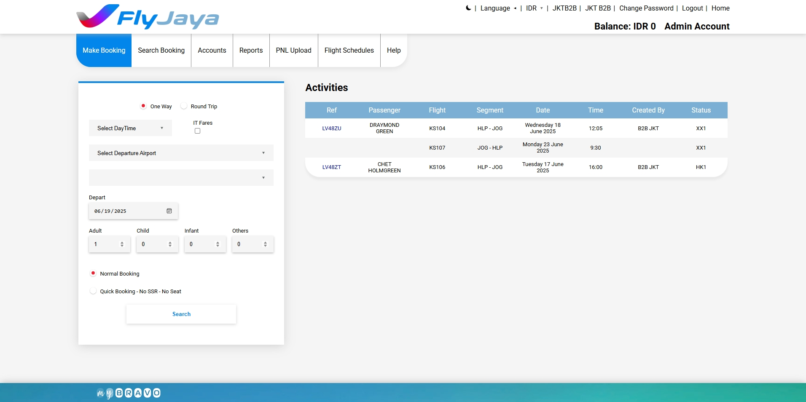Click the Passenger column header
The height and width of the screenshot is (402, 806).
coord(384,110)
